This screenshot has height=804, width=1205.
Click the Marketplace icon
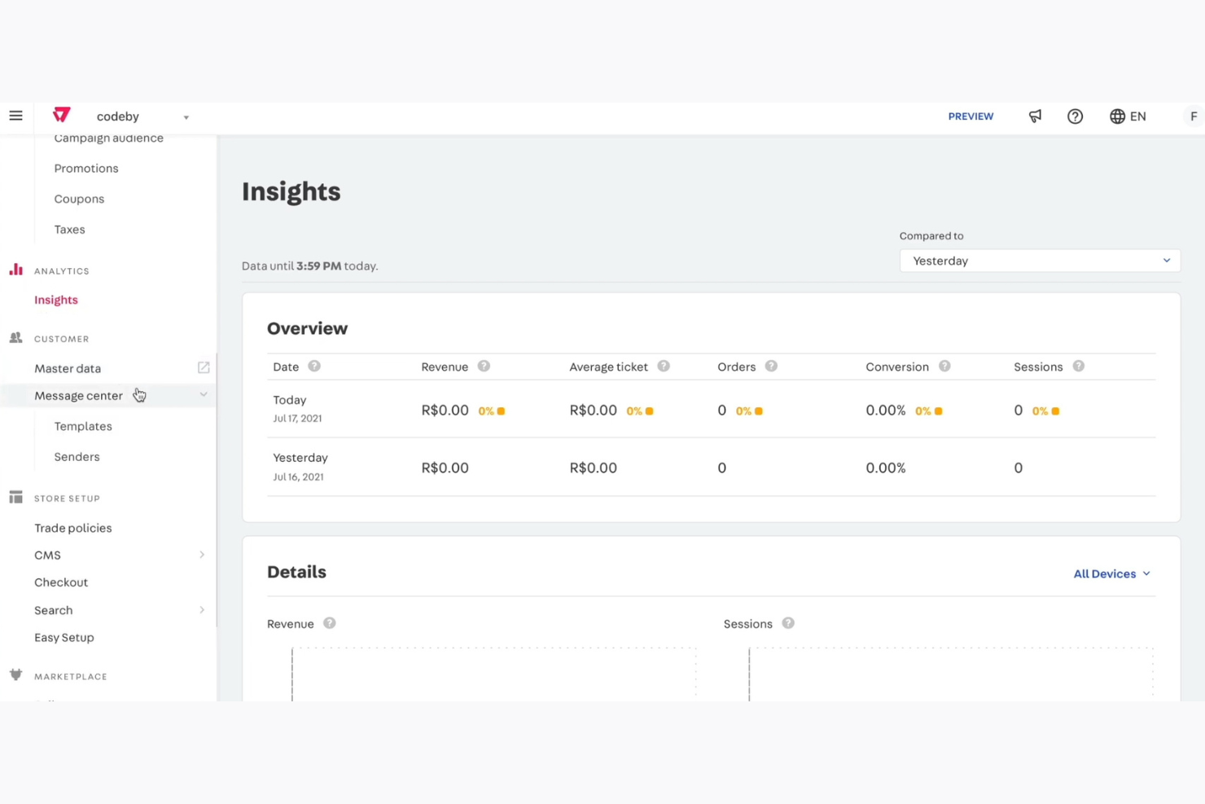(x=15, y=674)
